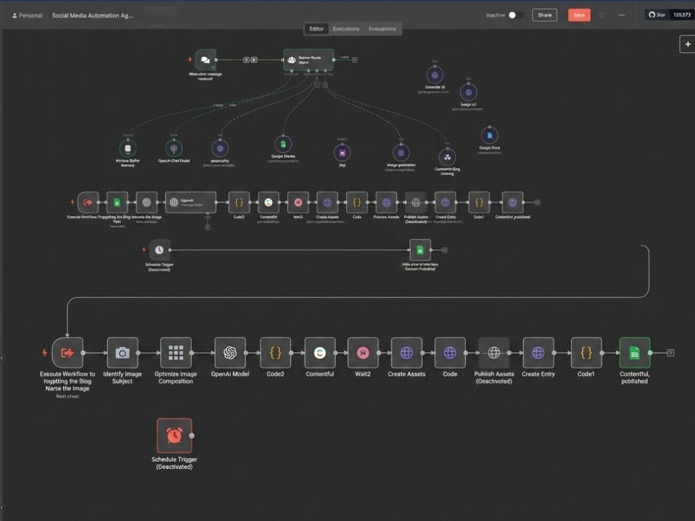Viewport: 695px width, 521px height.
Task: Select the Contentful blog tool node with dots icon
Action: [447, 157]
